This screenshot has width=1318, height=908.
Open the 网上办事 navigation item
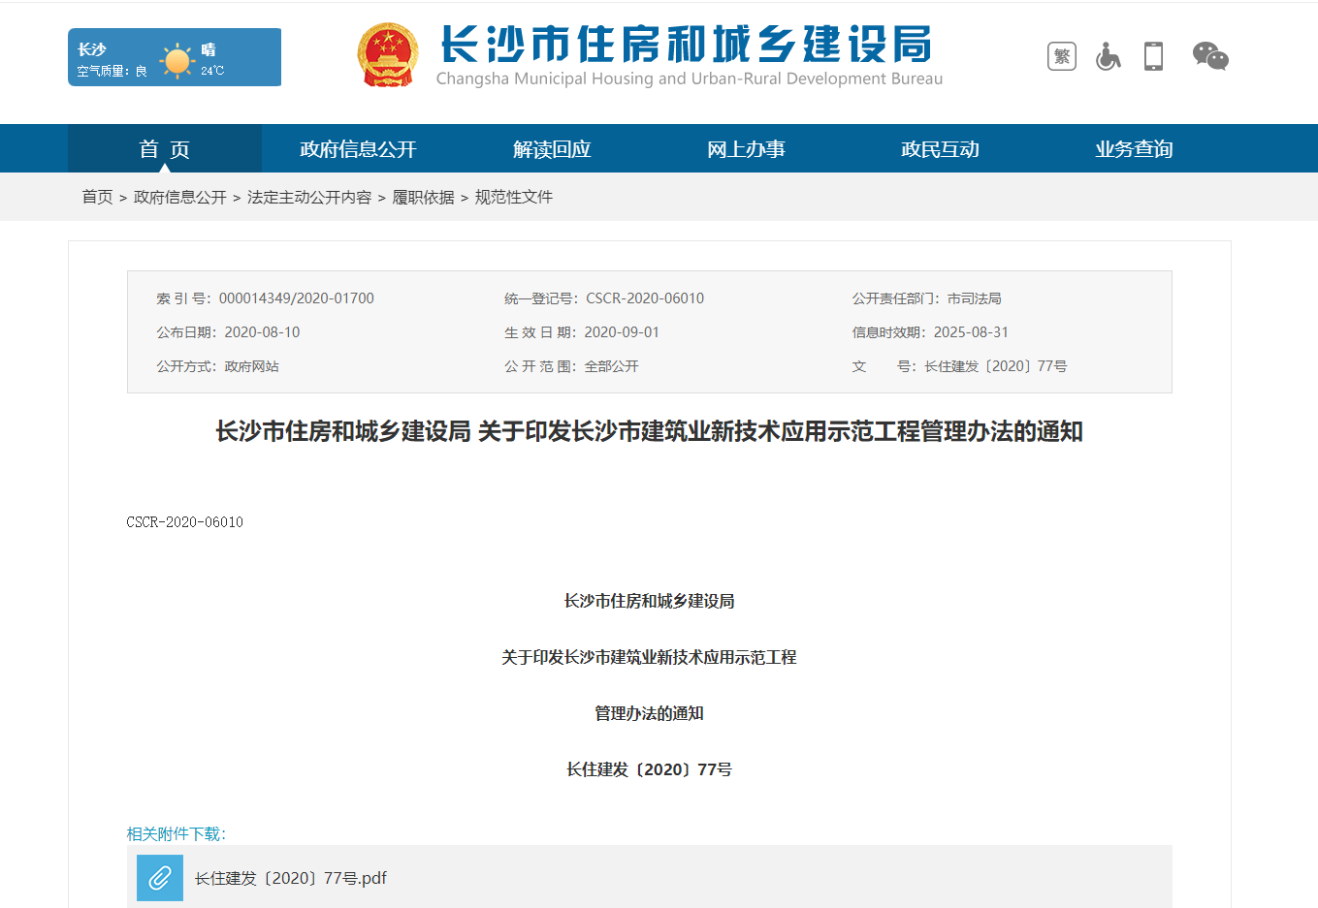(x=746, y=149)
